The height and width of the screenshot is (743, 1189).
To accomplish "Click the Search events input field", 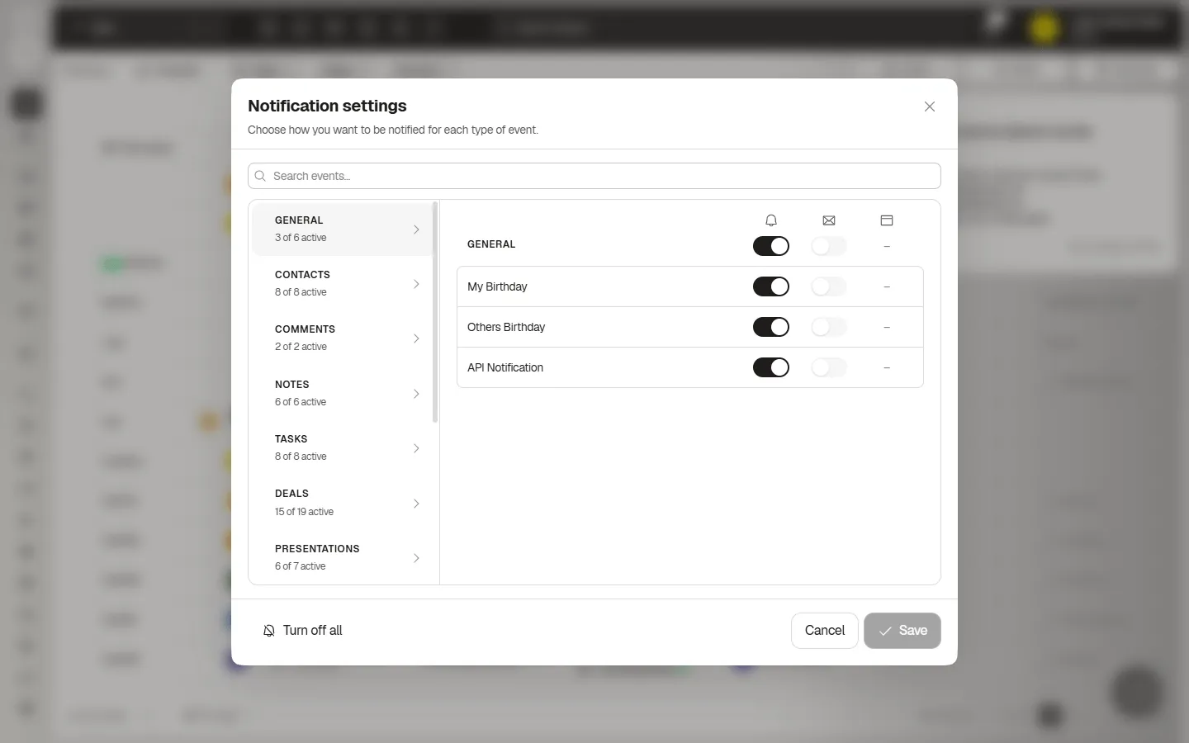I will 594,176.
